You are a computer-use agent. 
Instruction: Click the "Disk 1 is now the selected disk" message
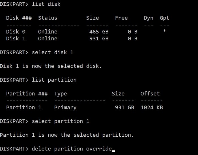pyautogui.click(x=51, y=66)
